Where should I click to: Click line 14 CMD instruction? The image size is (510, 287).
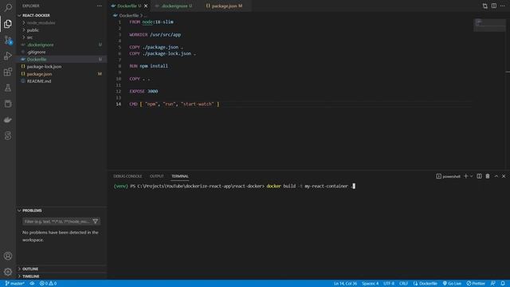(175, 104)
